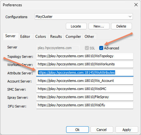
Task: Open the Other tab
Action: (90, 37)
